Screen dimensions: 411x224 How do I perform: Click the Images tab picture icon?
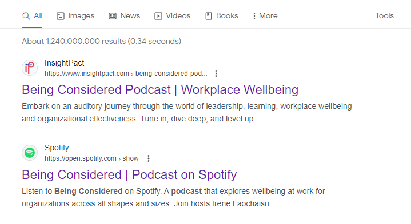point(61,16)
